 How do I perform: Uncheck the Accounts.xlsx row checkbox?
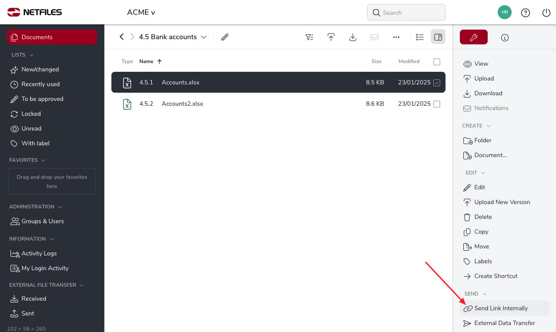point(437,82)
